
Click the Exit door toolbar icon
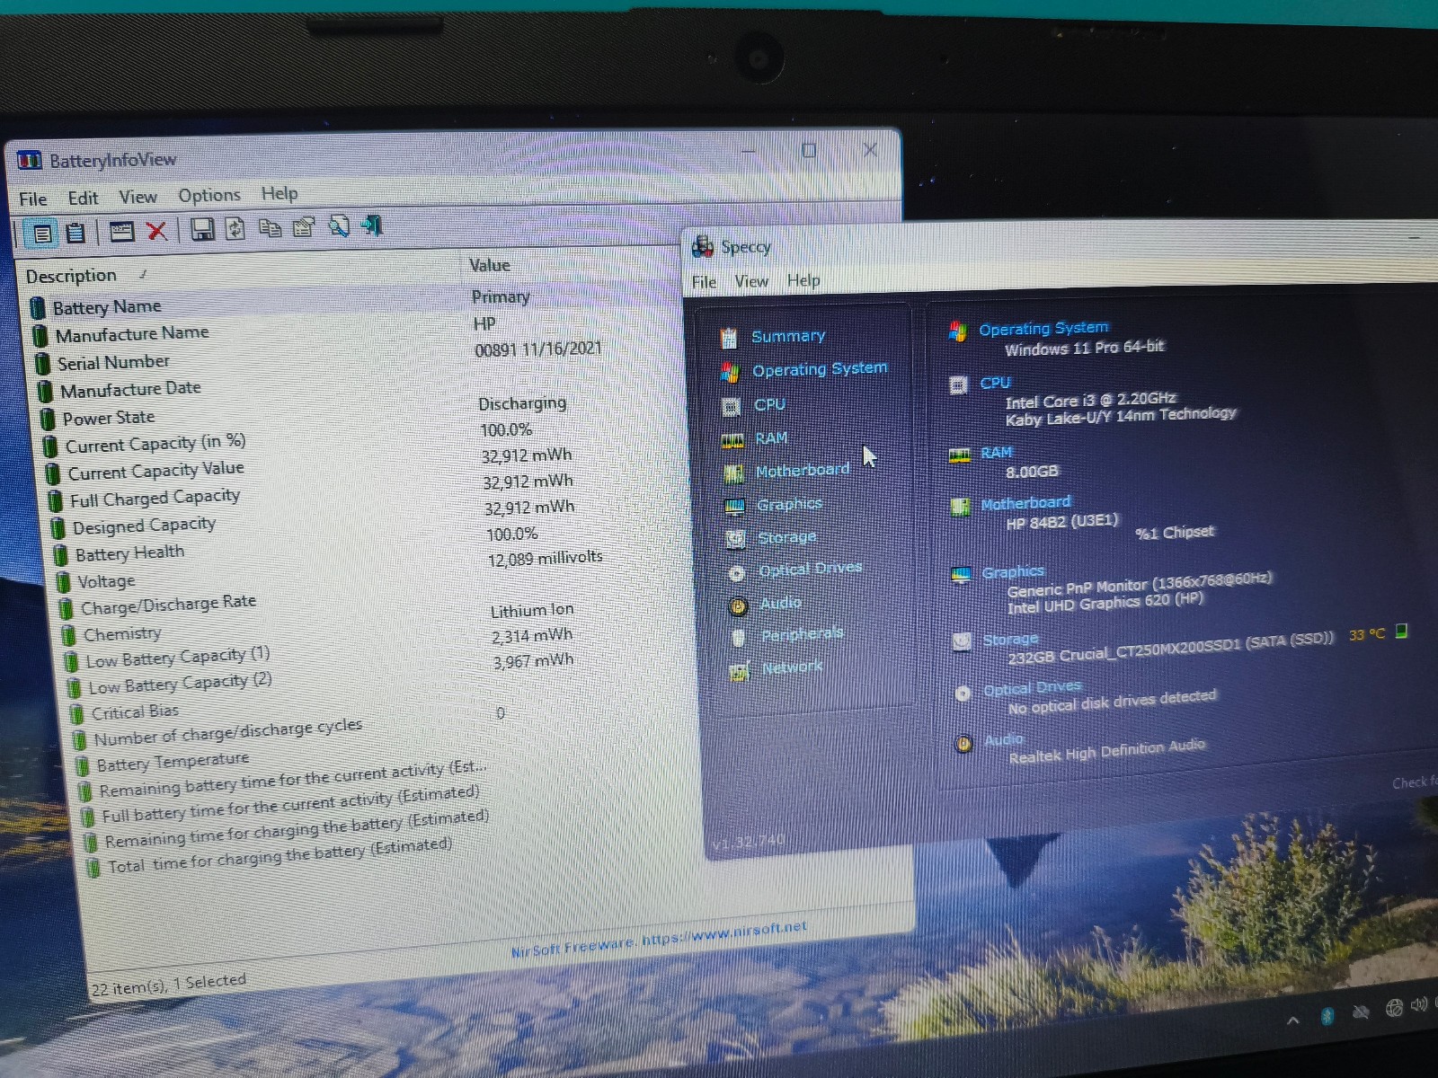[x=372, y=225]
